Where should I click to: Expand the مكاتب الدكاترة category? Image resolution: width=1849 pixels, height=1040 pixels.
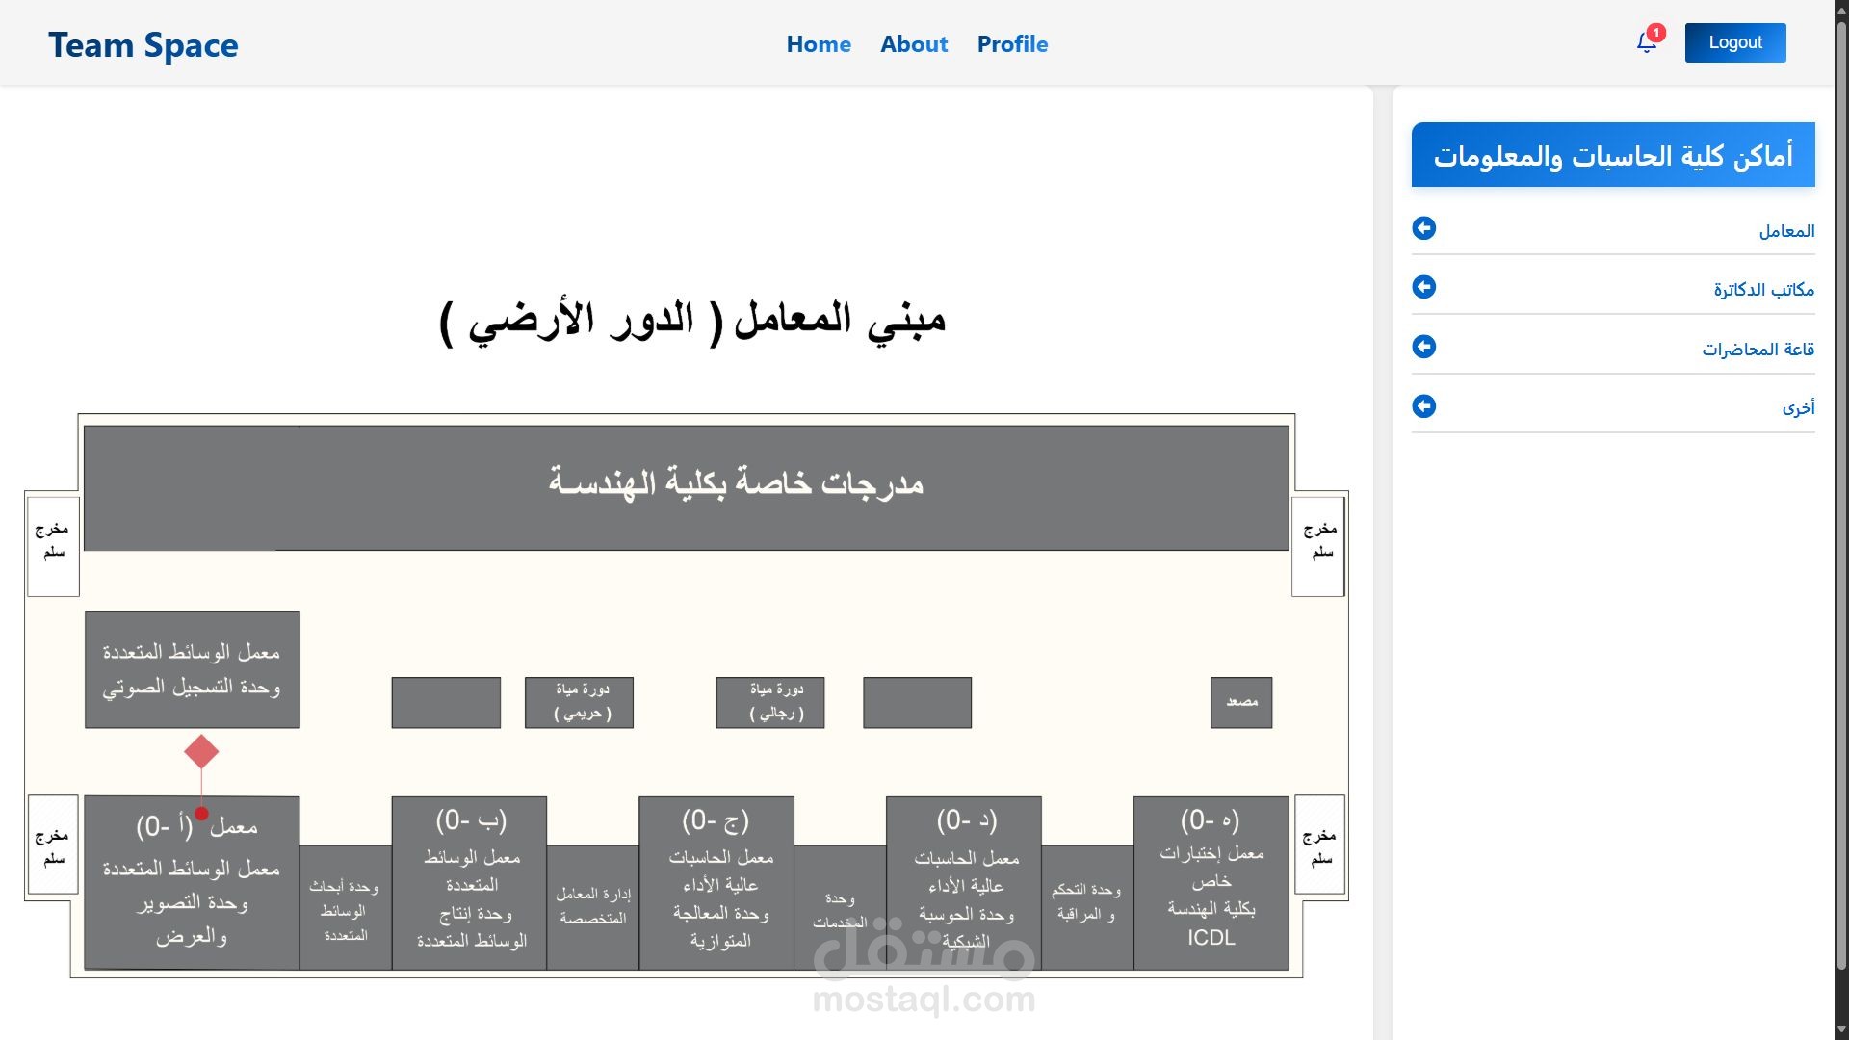(x=1762, y=290)
